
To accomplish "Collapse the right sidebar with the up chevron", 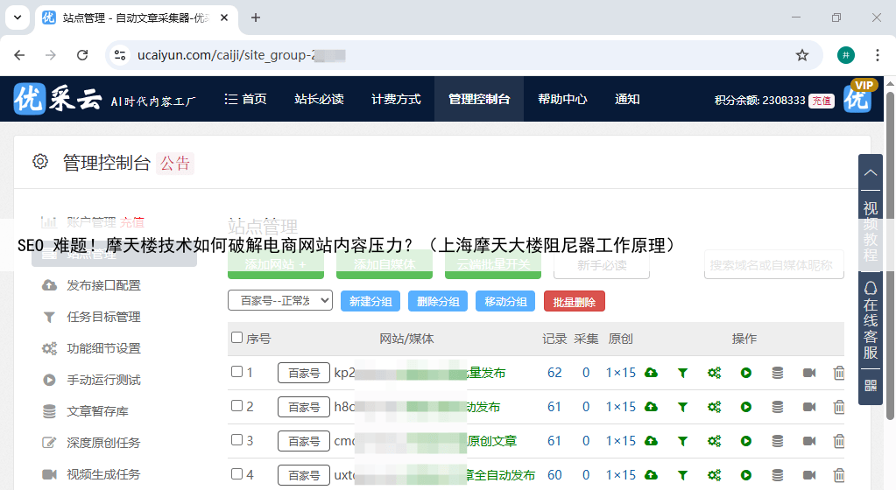I will point(870,173).
